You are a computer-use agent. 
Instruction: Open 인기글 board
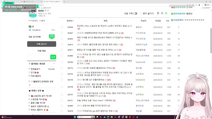[x=33, y=73]
